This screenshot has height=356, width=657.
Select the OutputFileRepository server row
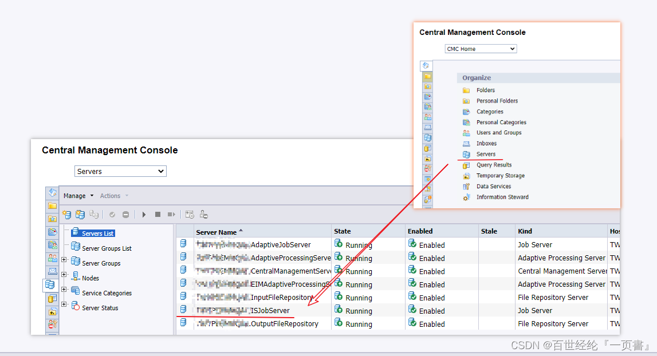[398, 324]
